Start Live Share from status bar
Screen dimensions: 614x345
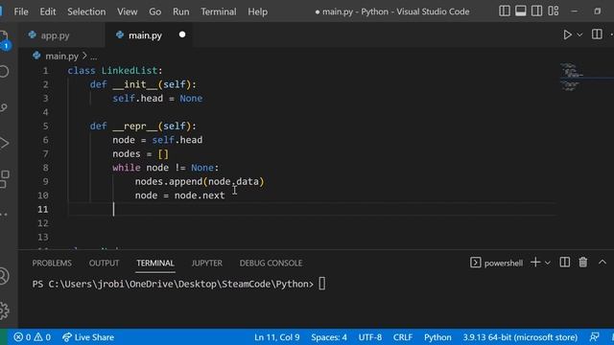tap(88, 337)
